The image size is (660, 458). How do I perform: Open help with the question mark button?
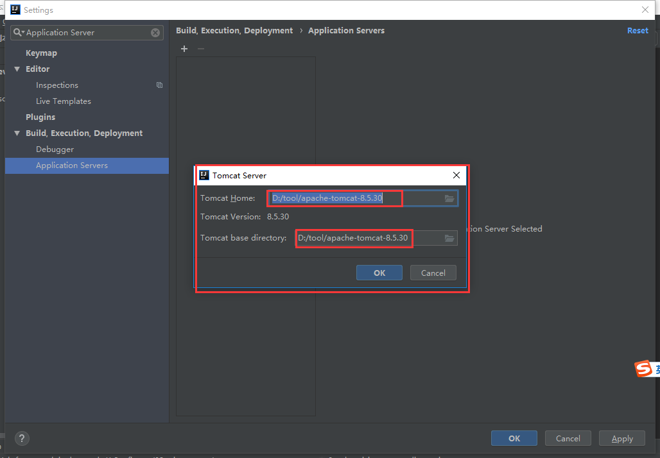pos(22,439)
